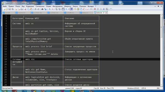This screenshot has height=92, width=165.
Task: Open the Replace toolbar icon
Action: (45, 9)
